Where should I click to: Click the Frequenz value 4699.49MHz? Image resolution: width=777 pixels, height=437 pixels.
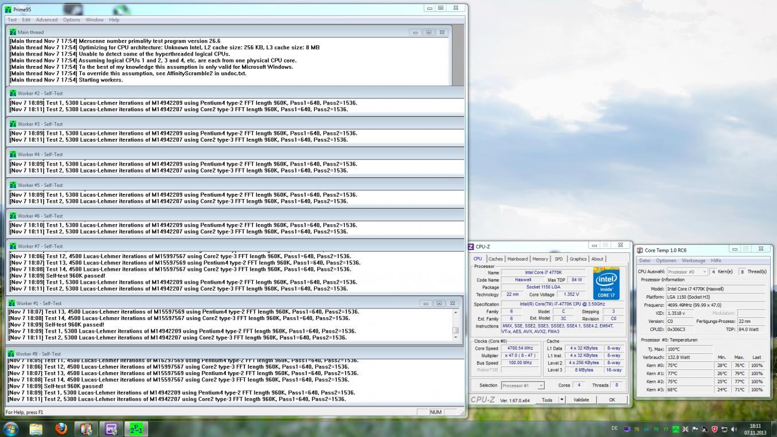[716, 305]
